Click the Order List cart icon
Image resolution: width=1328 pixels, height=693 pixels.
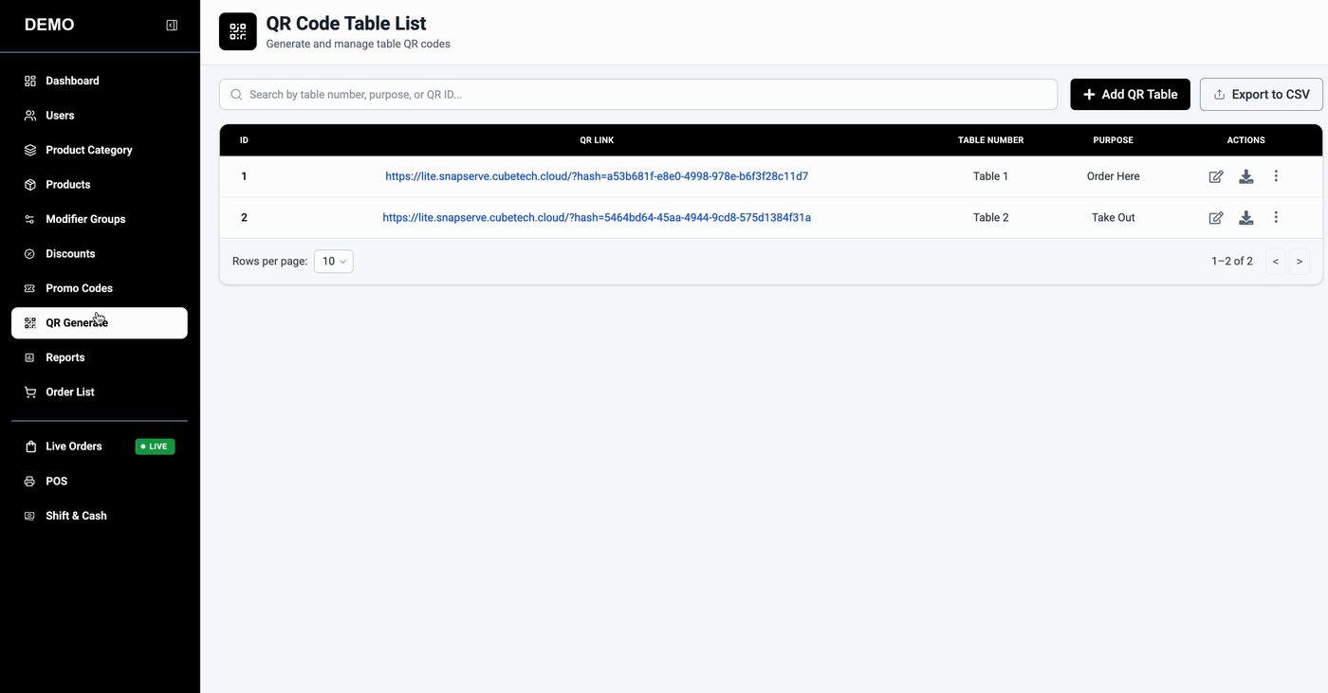point(30,392)
